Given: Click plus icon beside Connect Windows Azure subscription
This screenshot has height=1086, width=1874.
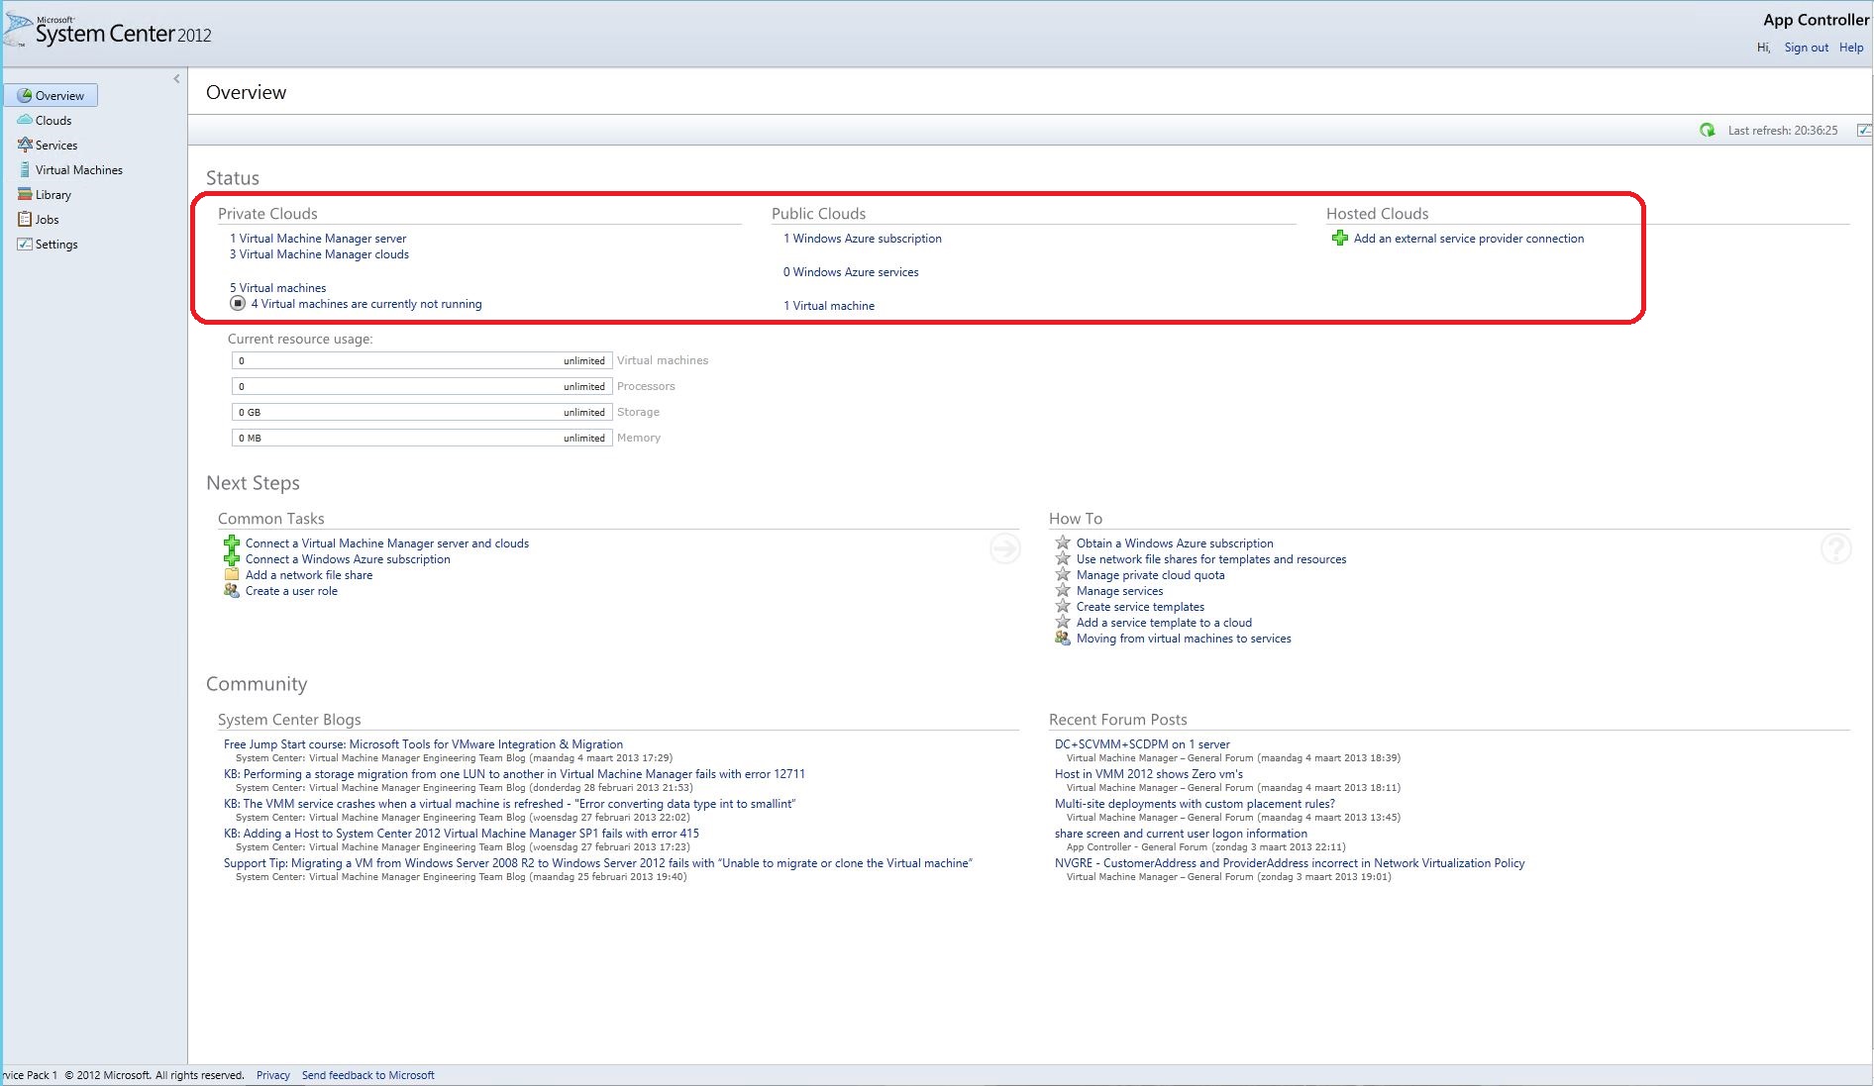Looking at the screenshot, I should click(x=232, y=558).
